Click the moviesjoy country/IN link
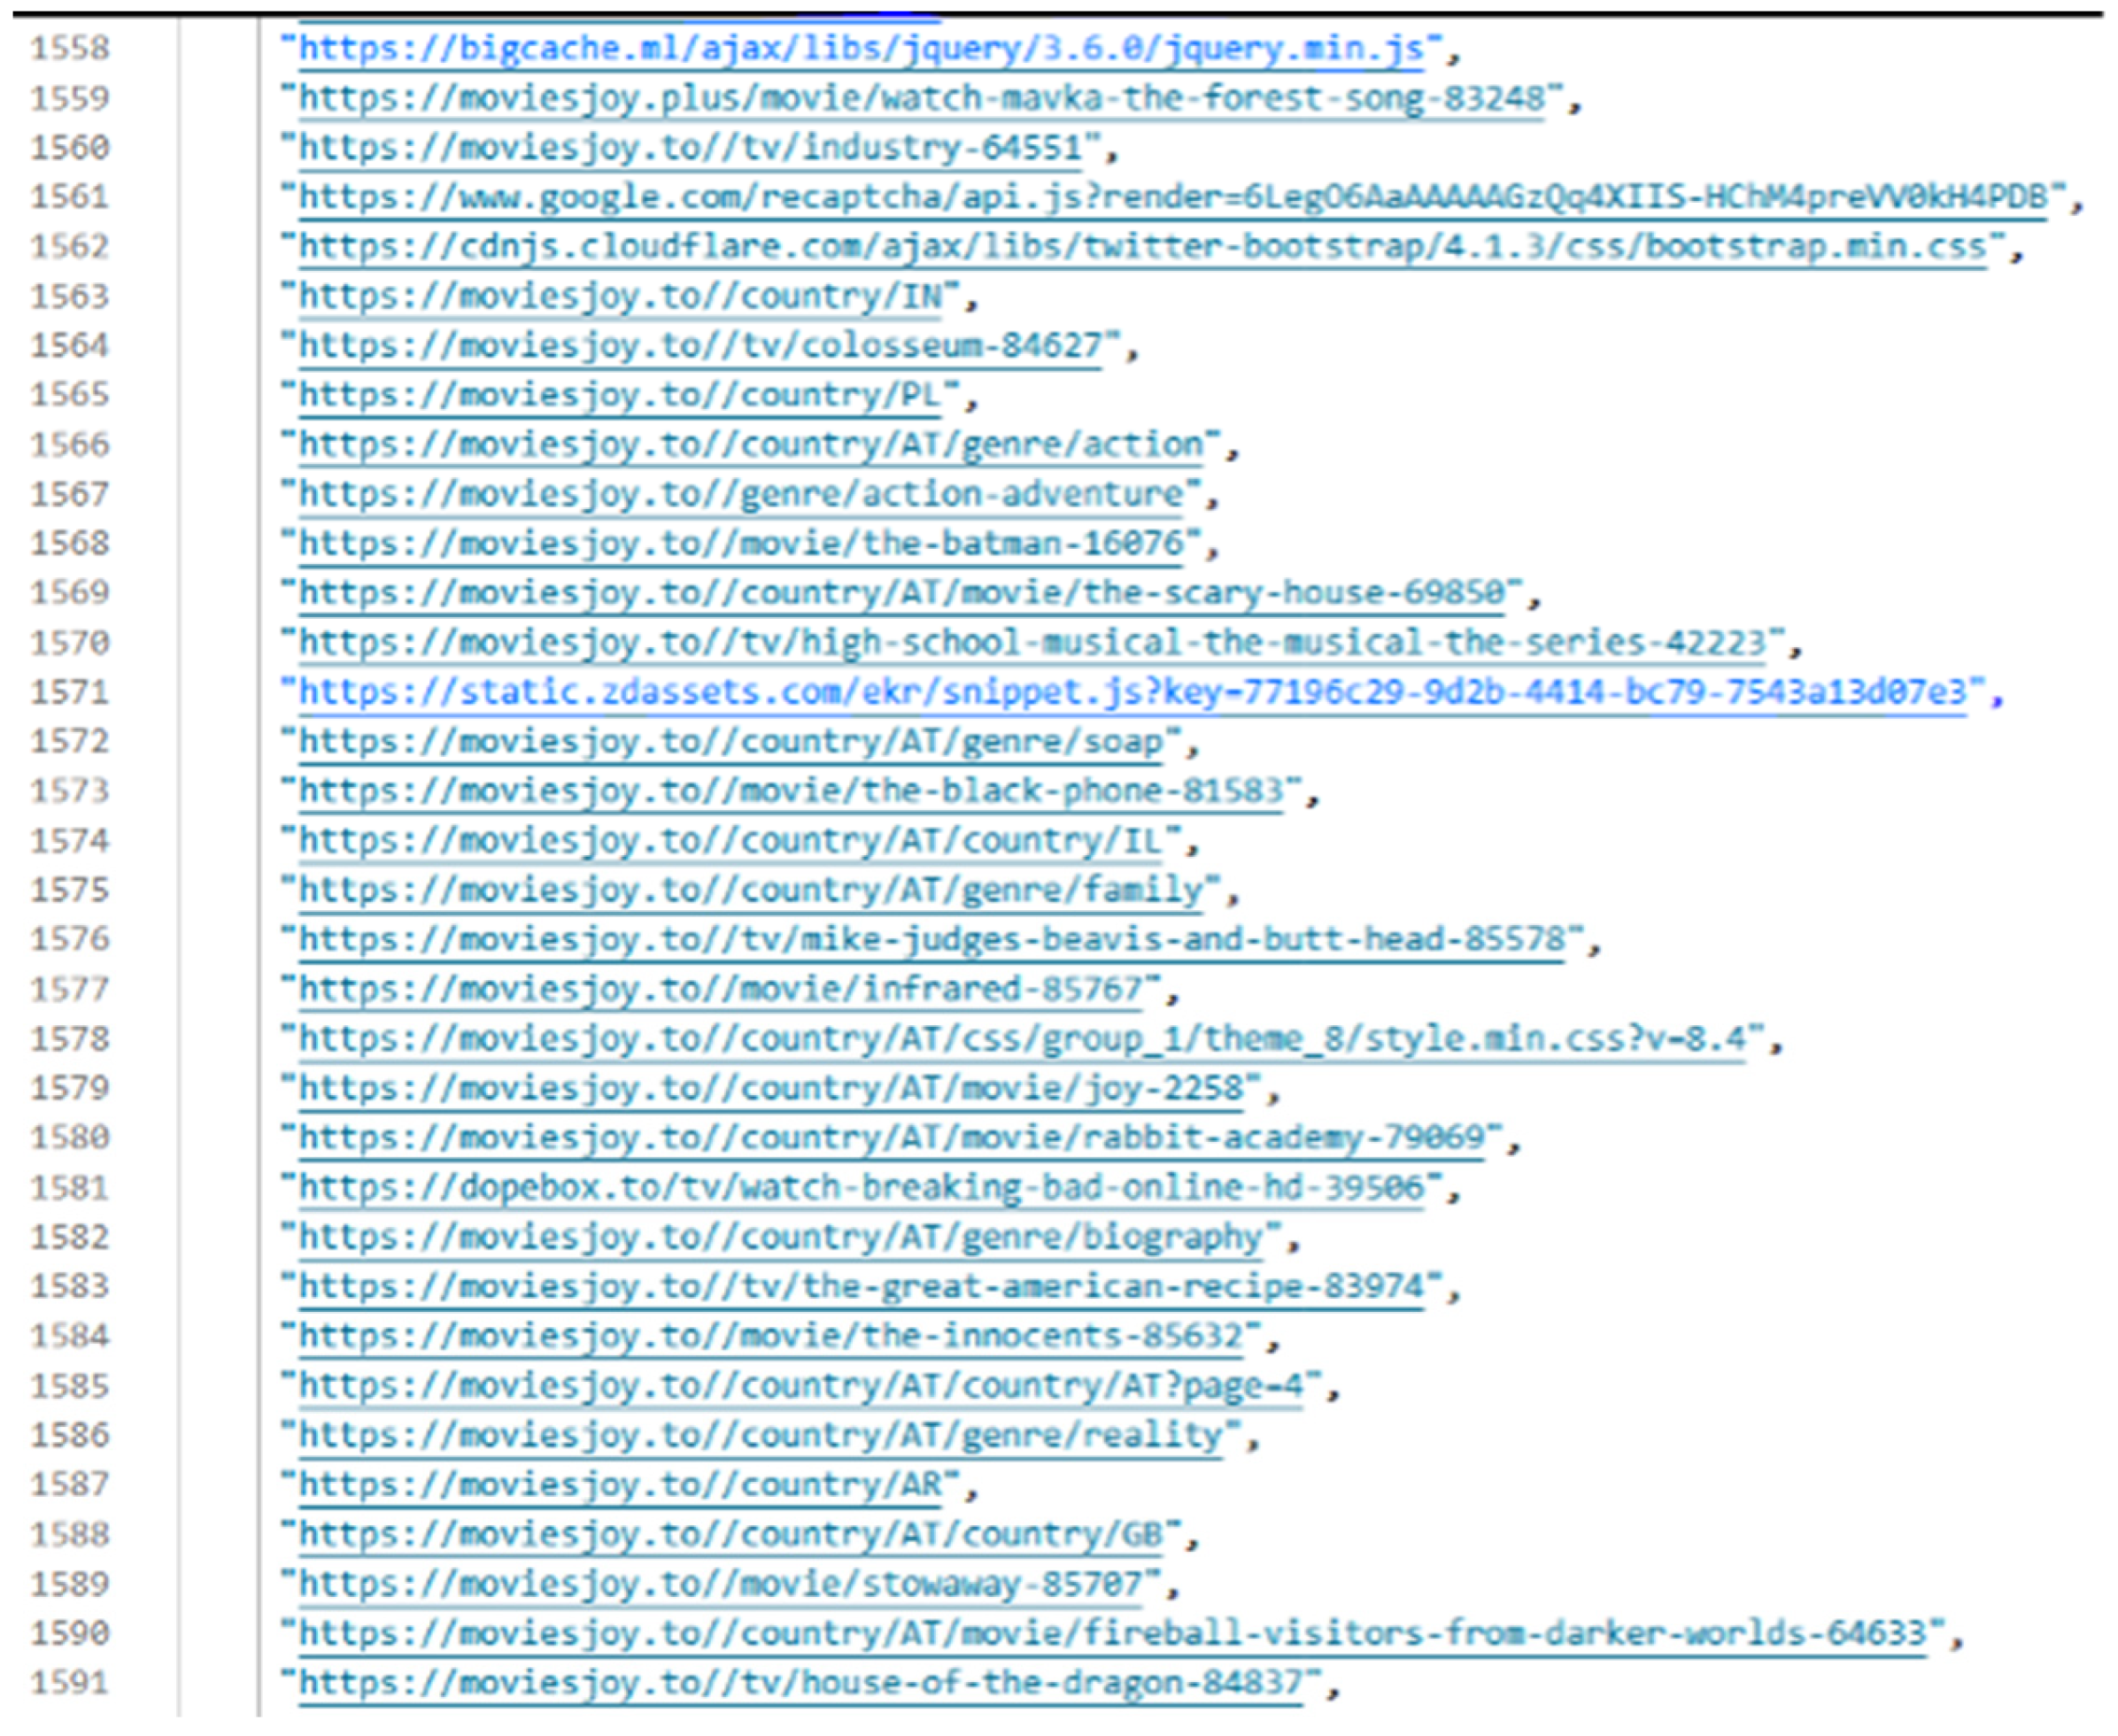The width and height of the screenshot is (2118, 1736). pyautogui.click(x=620, y=296)
